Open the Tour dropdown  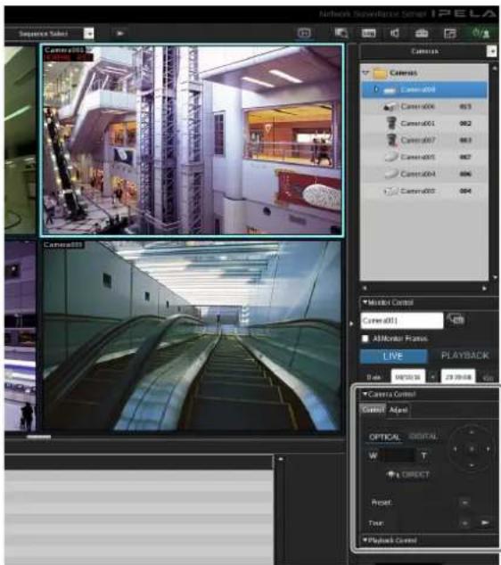click(464, 523)
